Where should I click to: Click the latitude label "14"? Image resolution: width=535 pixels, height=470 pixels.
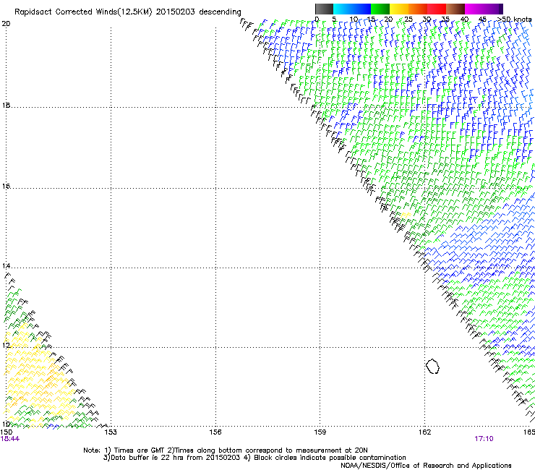pyautogui.click(x=6, y=266)
